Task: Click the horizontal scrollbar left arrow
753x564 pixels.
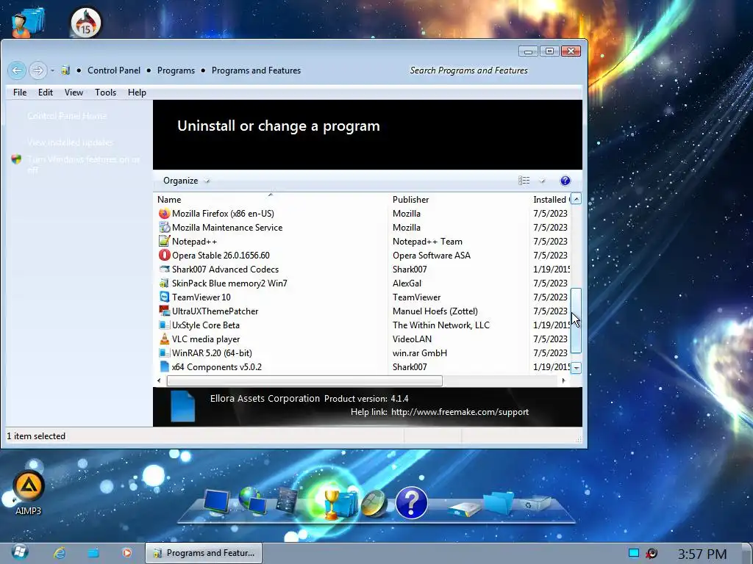Action: [x=160, y=381]
